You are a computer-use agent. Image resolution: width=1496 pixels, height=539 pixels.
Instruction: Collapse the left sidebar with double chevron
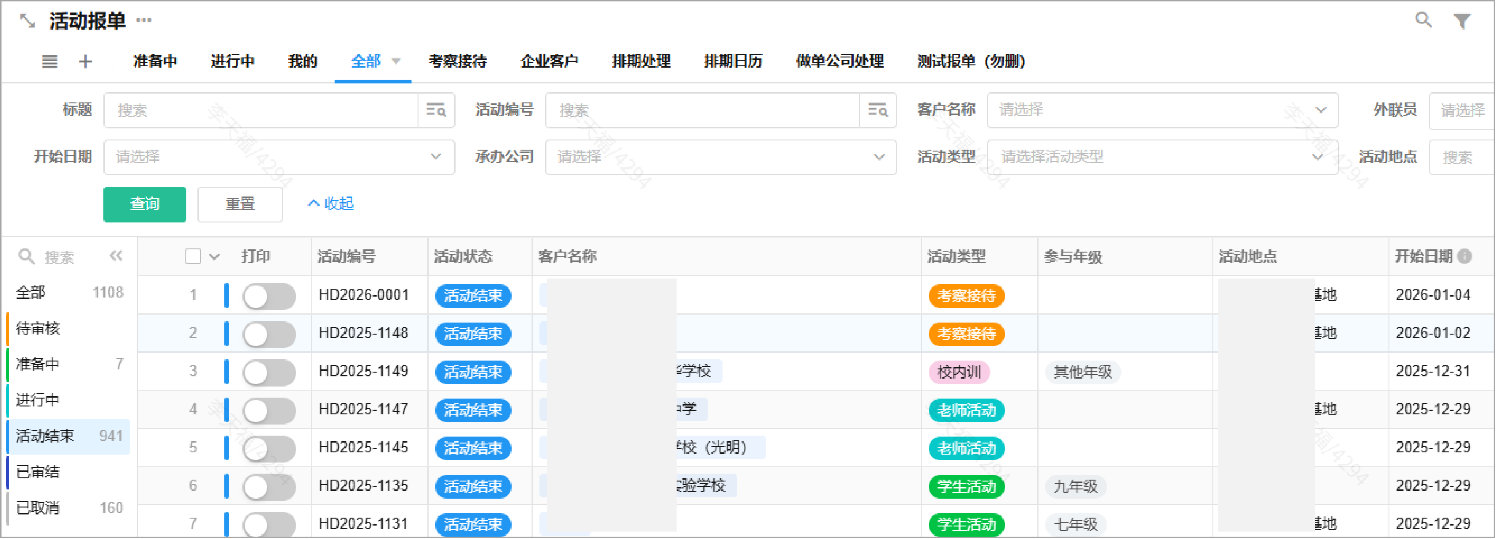115,256
